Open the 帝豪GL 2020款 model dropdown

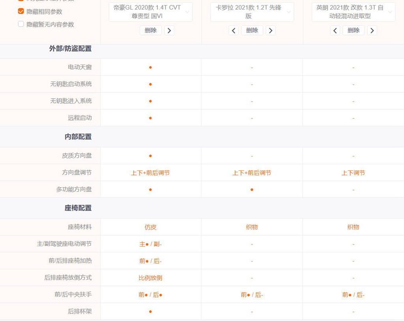[150, 12]
